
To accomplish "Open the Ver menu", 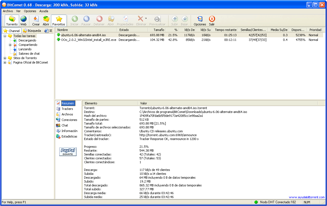I will click(18, 11).
